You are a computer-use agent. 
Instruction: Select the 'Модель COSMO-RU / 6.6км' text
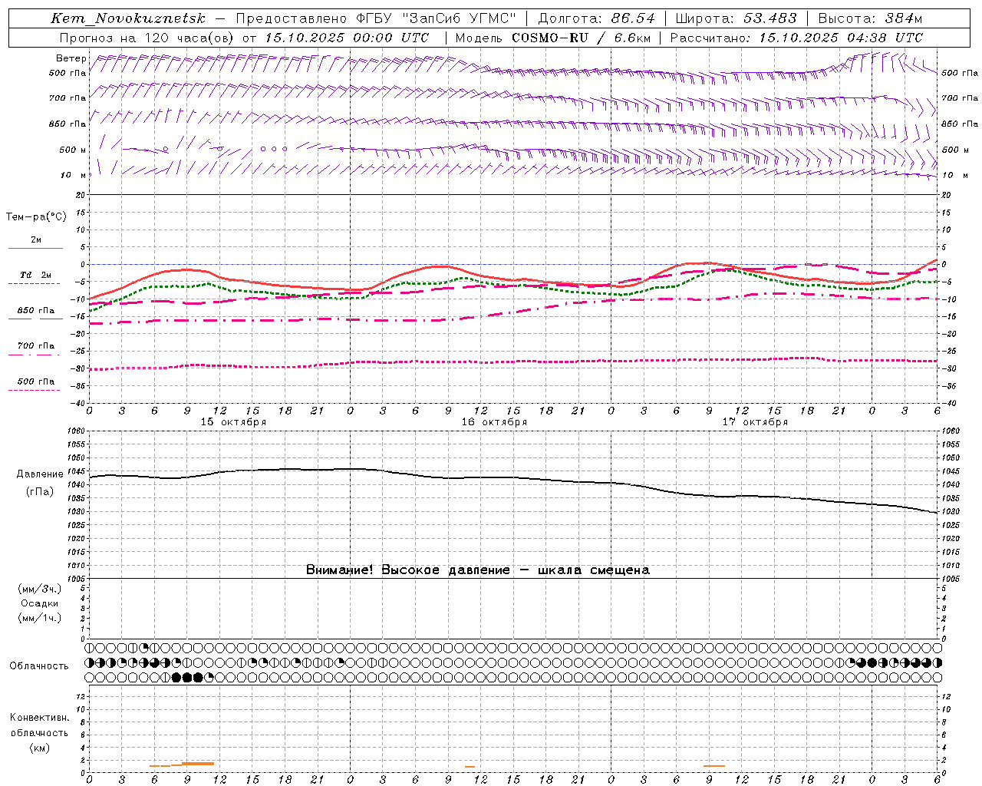(553, 38)
